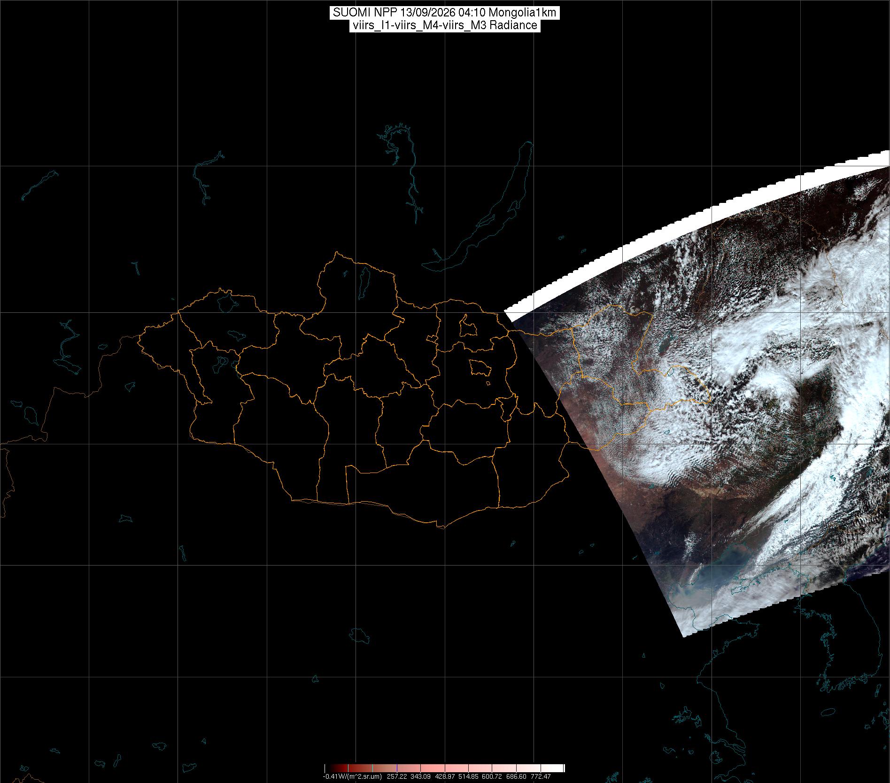Click the viirs_I1-viirs_M4-viirs_M3 Radiance caption

pyautogui.click(x=445, y=25)
